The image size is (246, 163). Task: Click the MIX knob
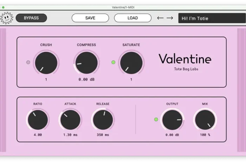tap(205, 120)
